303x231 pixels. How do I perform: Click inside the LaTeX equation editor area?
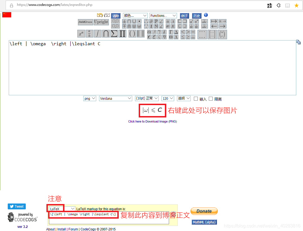point(152,67)
